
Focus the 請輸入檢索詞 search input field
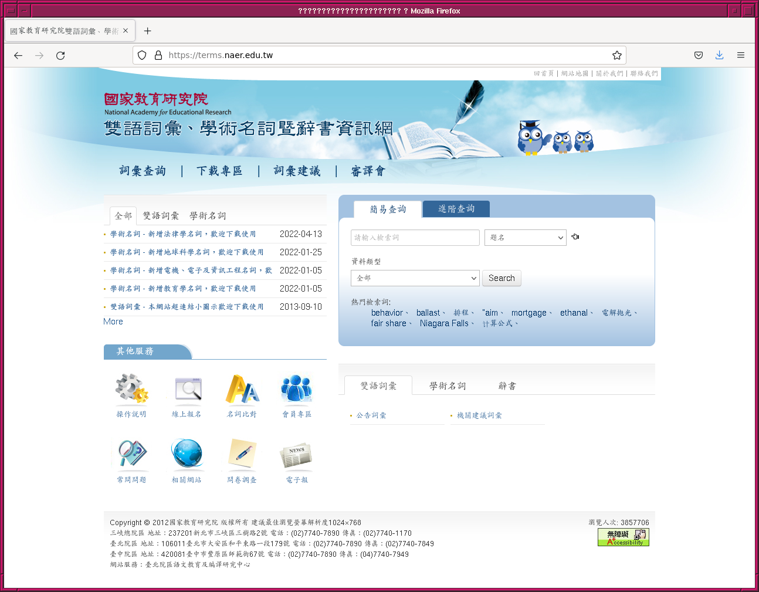point(415,238)
